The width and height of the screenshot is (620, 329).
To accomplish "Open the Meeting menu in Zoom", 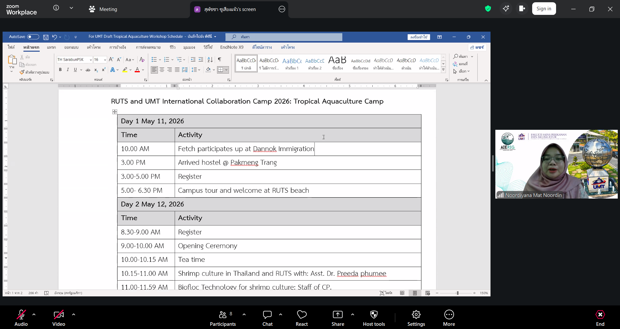I will [x=103, y=9].
